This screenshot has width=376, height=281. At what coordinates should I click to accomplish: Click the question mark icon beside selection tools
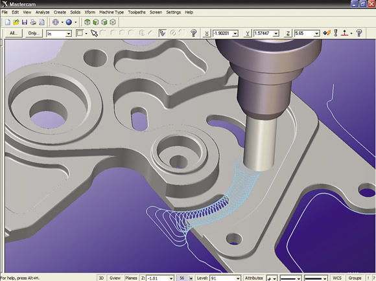194,33
